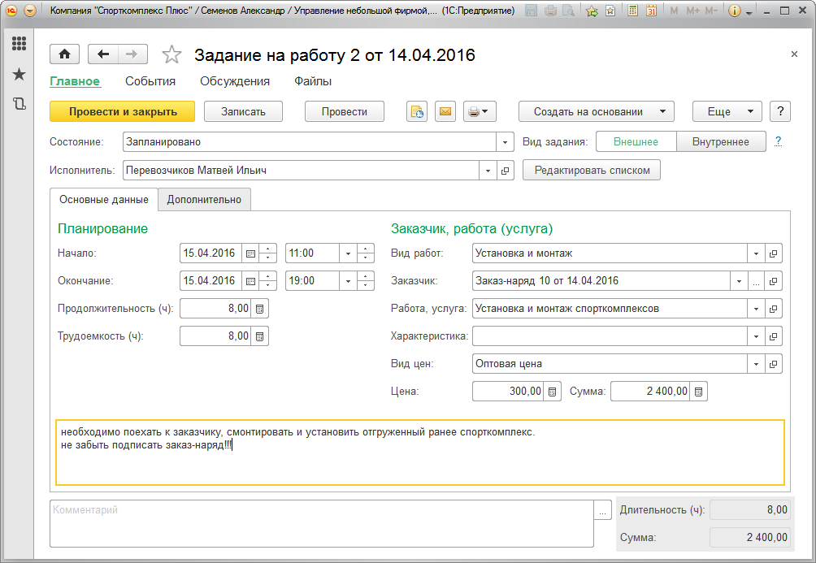
Task: Open the События section
Action: pyautogui.click(x=150, y=81)
